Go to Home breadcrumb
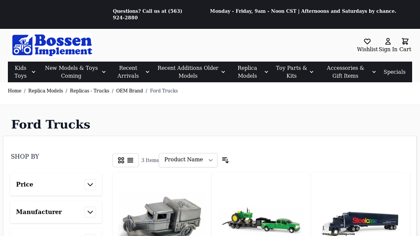Viewport: 420px width, 236px height. point(15,91)
